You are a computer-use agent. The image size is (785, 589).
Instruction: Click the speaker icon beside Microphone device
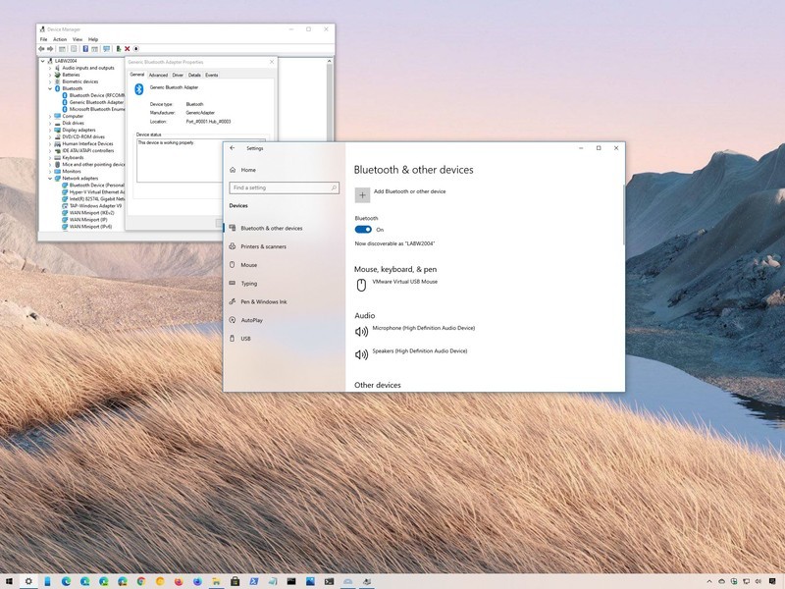361,331
